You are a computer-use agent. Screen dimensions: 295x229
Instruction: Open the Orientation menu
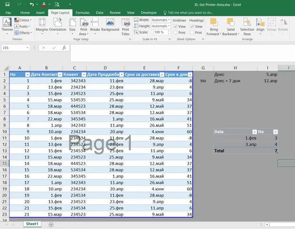pos(58,26)
